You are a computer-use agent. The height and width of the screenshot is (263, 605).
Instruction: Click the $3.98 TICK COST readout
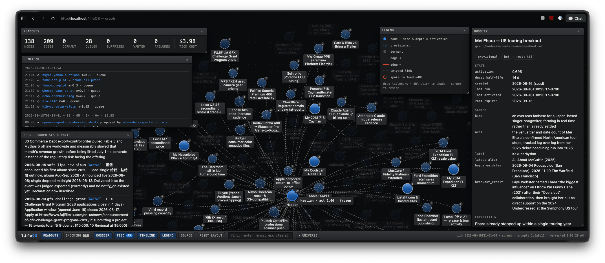point(188,43)
